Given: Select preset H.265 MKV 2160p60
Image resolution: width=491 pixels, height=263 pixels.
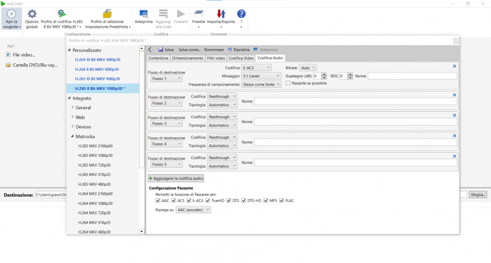Looking at the screenshot, I should [x=95, y=146].
